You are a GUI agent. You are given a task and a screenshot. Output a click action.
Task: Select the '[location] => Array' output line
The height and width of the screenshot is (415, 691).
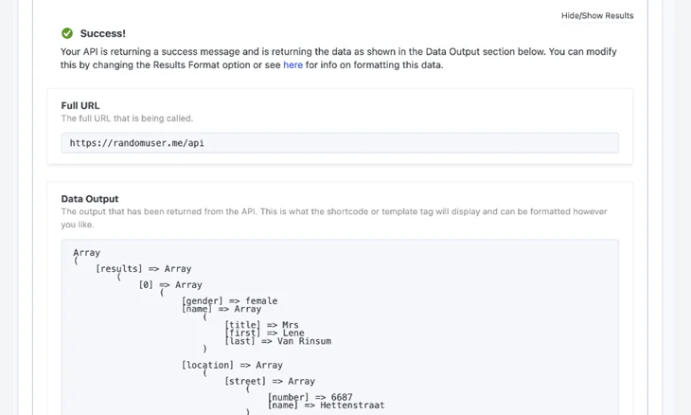[x=232, y=365]
